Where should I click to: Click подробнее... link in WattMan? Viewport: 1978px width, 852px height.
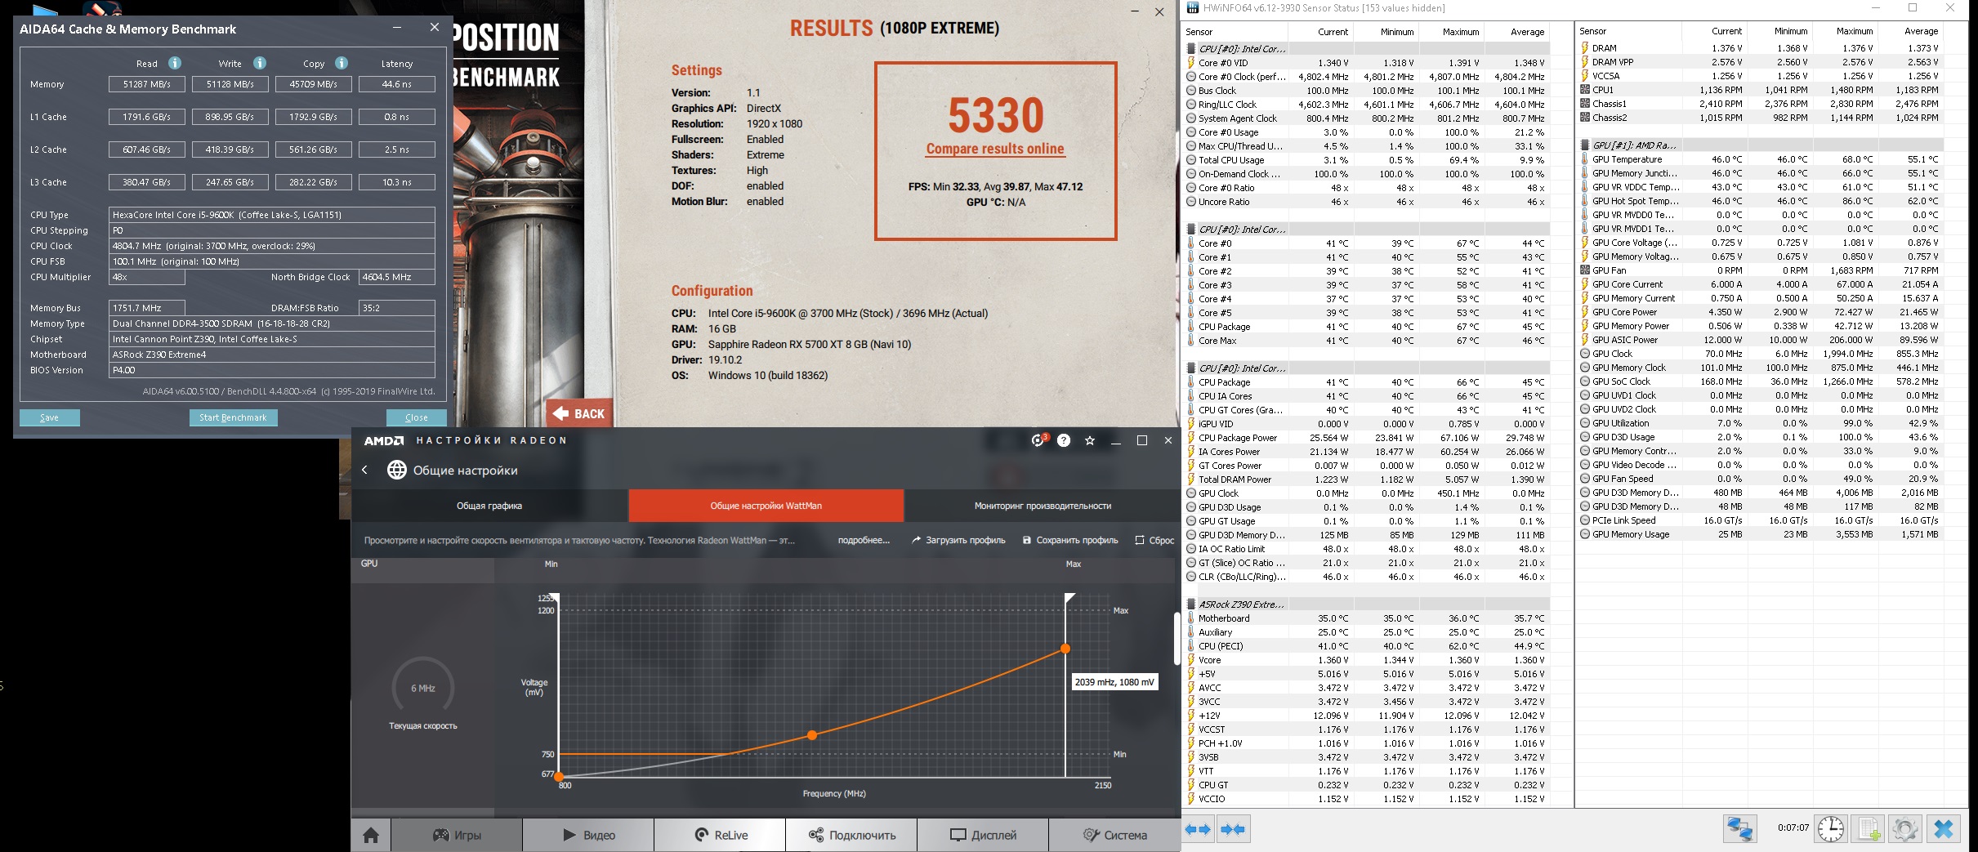[864, 540]
